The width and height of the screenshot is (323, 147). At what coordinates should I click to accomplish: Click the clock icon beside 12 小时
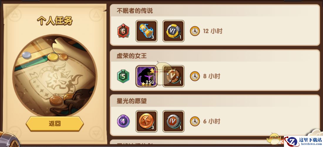tap(195, 31)
